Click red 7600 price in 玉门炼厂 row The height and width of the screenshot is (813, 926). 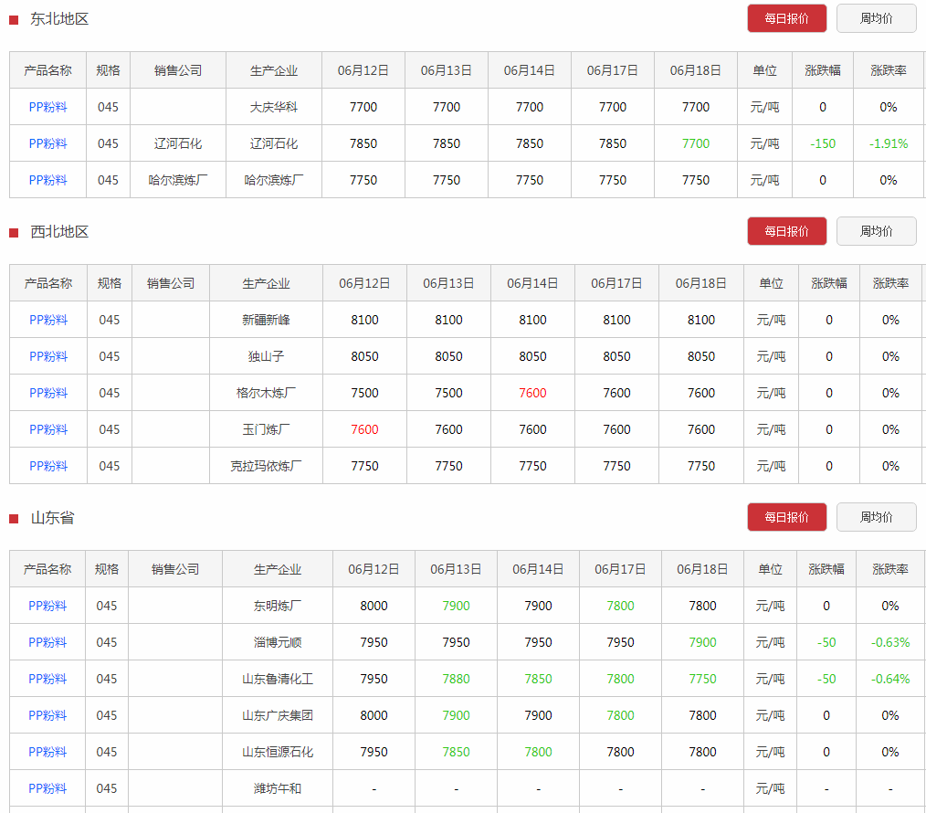[x=364, y=429]
